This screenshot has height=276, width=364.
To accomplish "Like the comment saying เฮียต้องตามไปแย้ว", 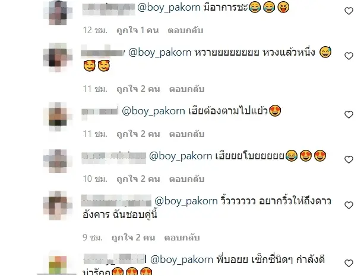I will 349,114.
